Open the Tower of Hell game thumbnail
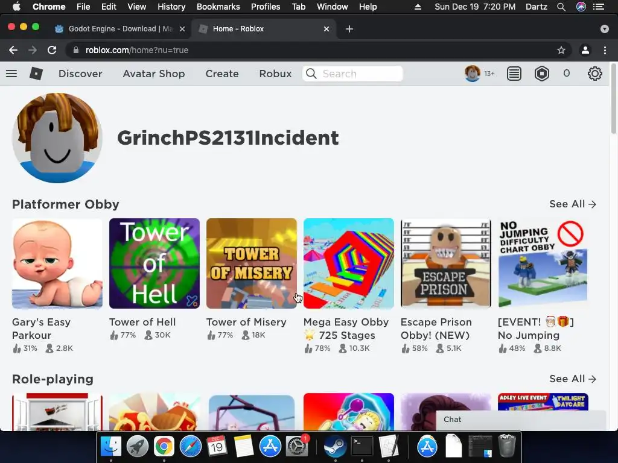This screenshot has width=618, height=463. [x=154, y=263]
